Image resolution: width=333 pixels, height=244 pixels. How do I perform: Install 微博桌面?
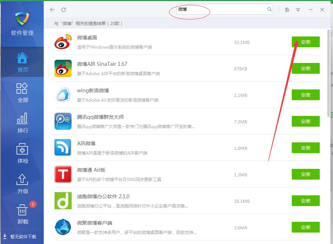[306, 42]
